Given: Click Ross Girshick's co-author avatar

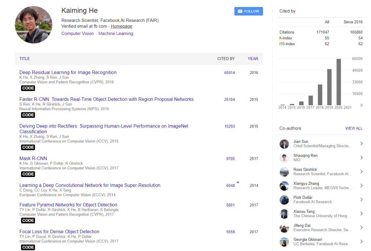Looking at the screenshot, I should click(x=284, y=172).
